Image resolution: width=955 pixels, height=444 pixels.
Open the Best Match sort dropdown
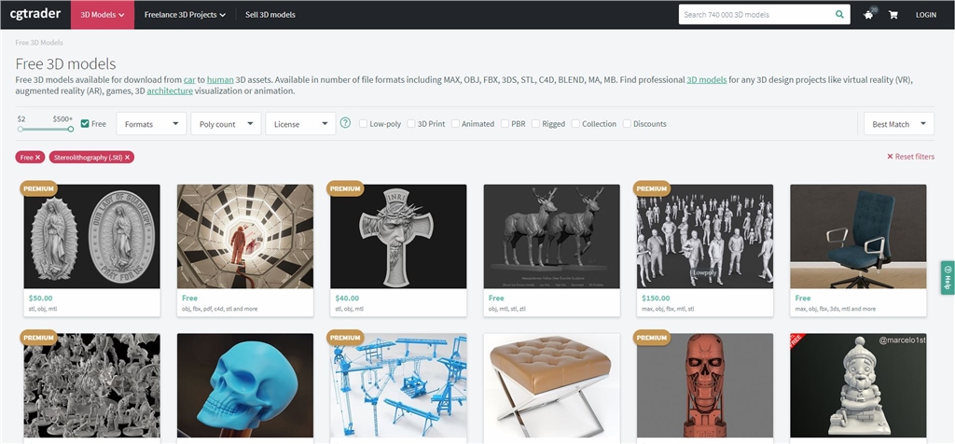point(898,124)
